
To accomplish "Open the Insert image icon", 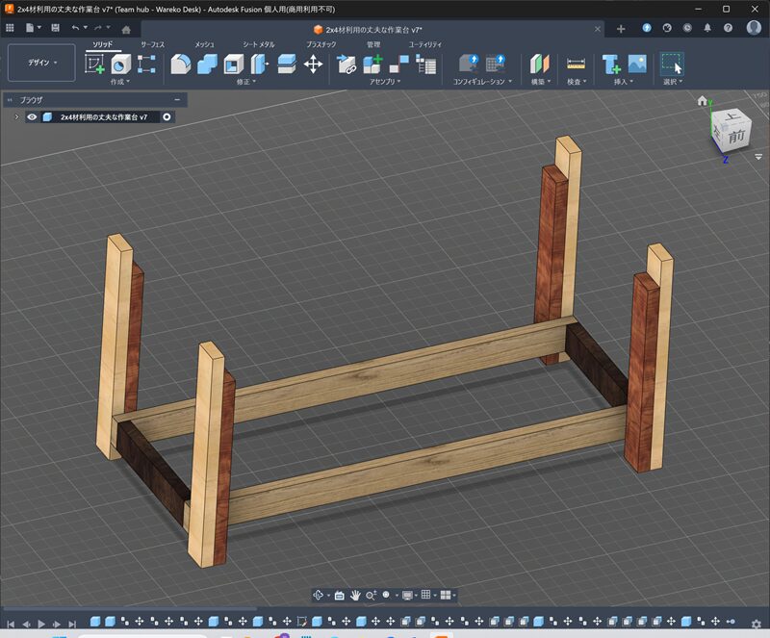I will pyautogui.click(x=636, y=64).
